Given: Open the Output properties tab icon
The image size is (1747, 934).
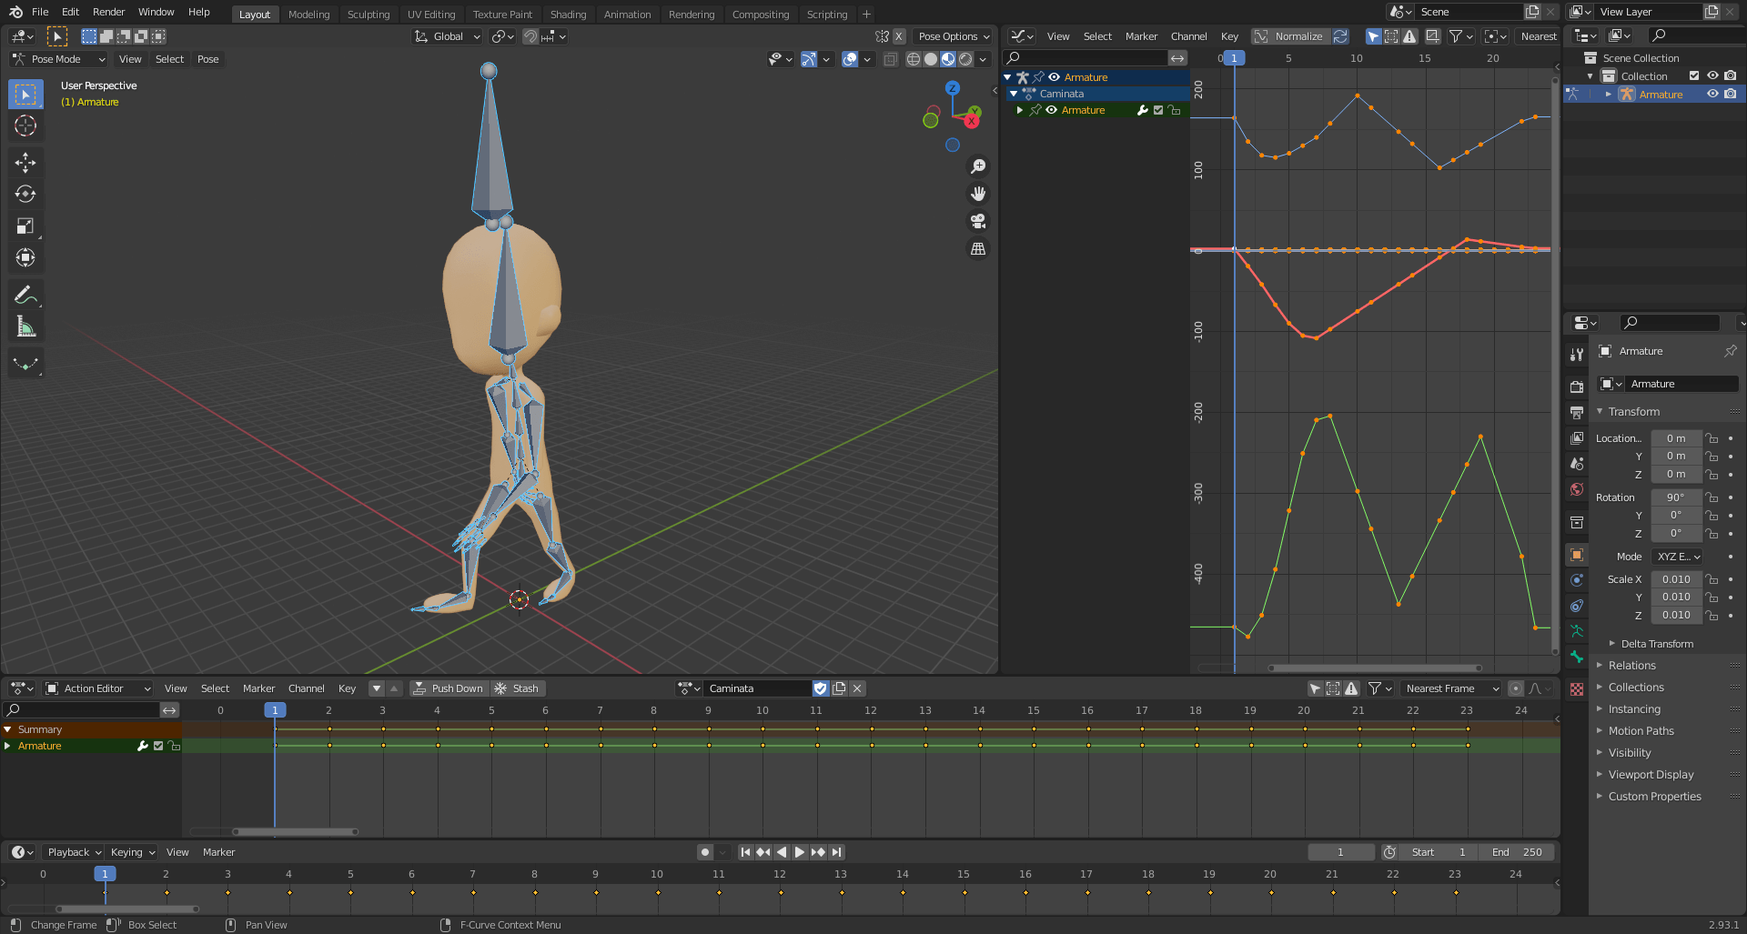Looking at the screenshot, I should point(1577,412).
